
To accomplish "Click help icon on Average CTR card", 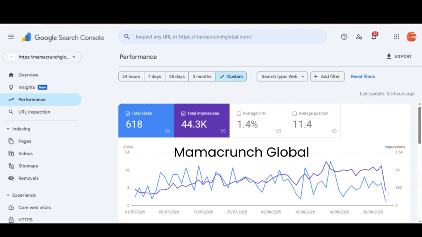I will (x=279, y=131).
